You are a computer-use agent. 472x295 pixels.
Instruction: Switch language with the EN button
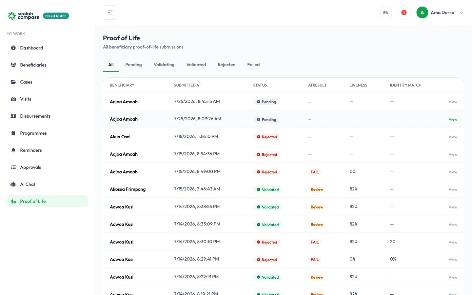[386, 12]
